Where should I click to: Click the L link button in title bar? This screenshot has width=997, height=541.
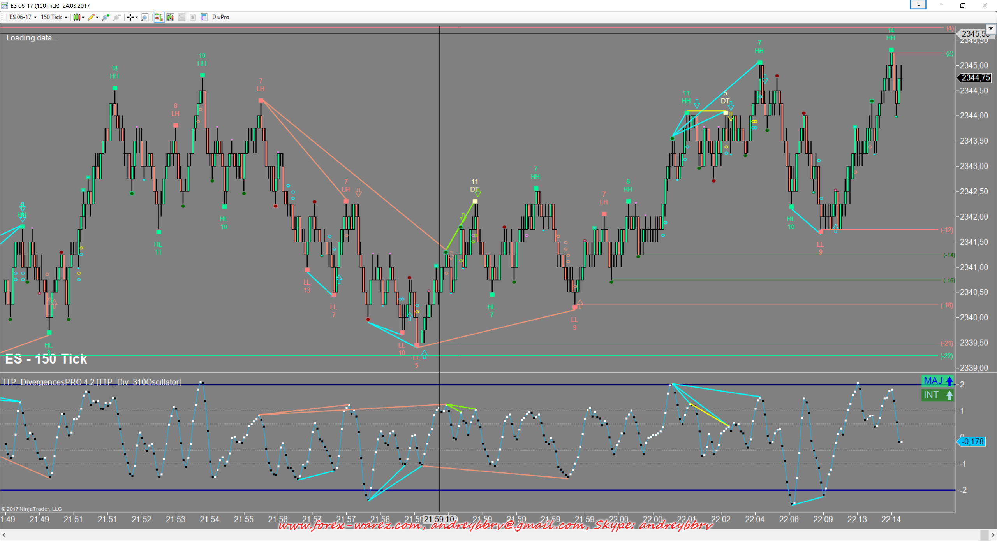tap(918, 5)
